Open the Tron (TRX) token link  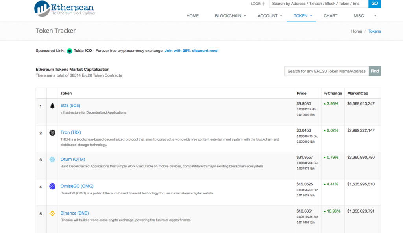71,132
